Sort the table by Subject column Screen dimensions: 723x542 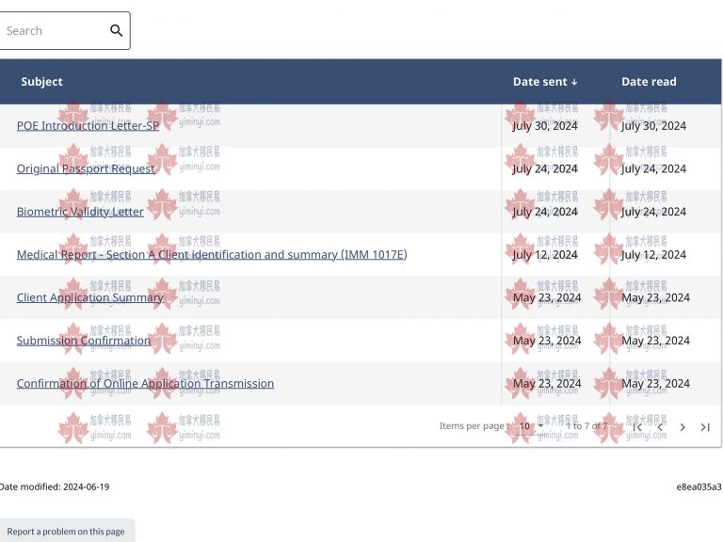coord(42,82)
